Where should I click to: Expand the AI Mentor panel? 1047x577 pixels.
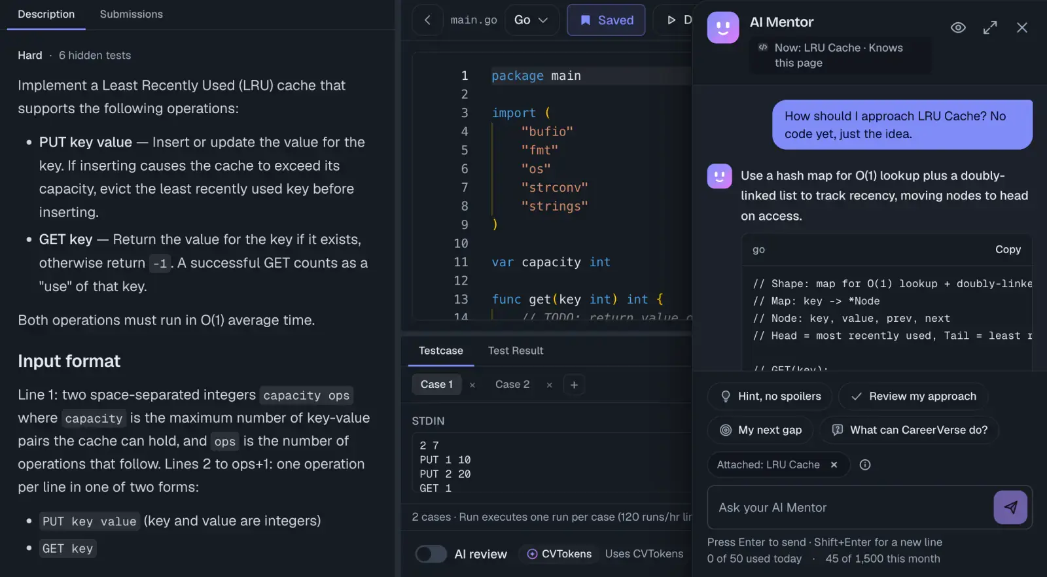[x=990, y=27]
